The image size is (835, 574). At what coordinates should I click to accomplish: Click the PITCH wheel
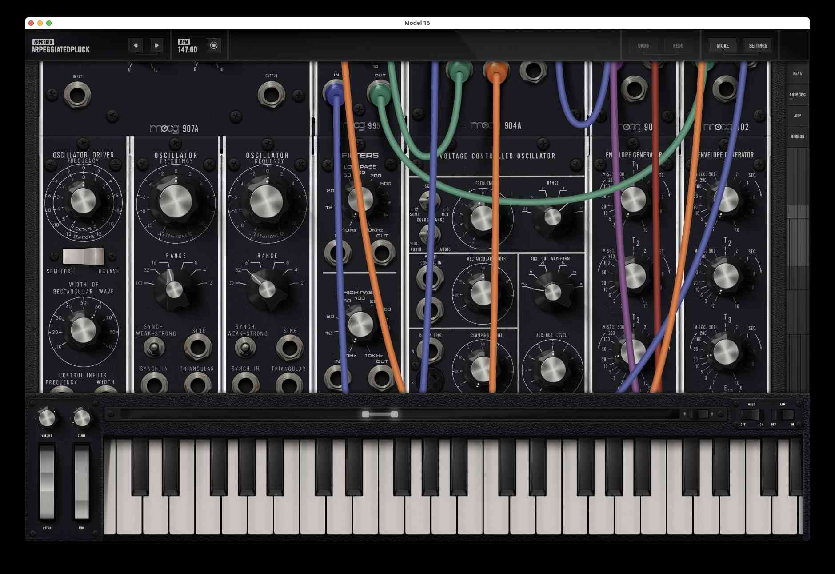tap(47, 482)
